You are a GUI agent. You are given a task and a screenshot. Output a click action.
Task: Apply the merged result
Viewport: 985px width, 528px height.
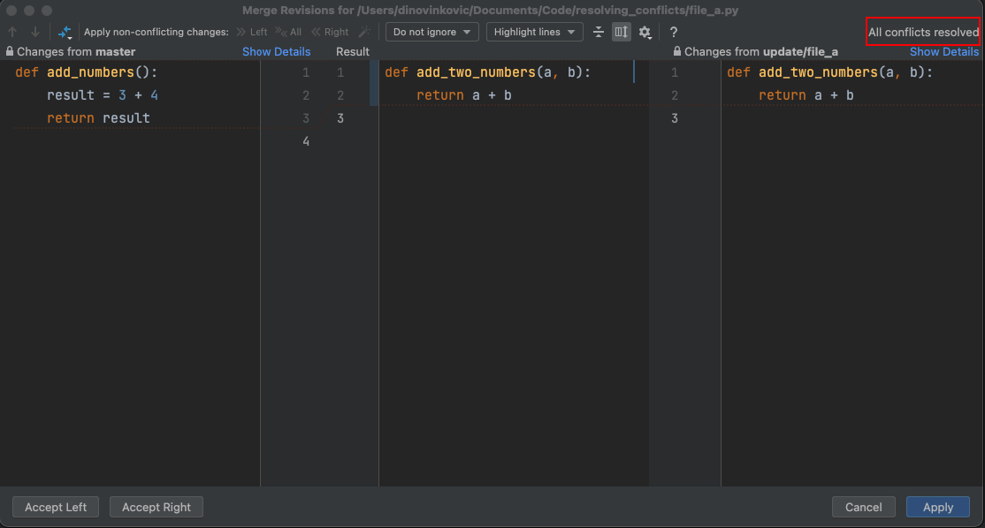(938, 507)
